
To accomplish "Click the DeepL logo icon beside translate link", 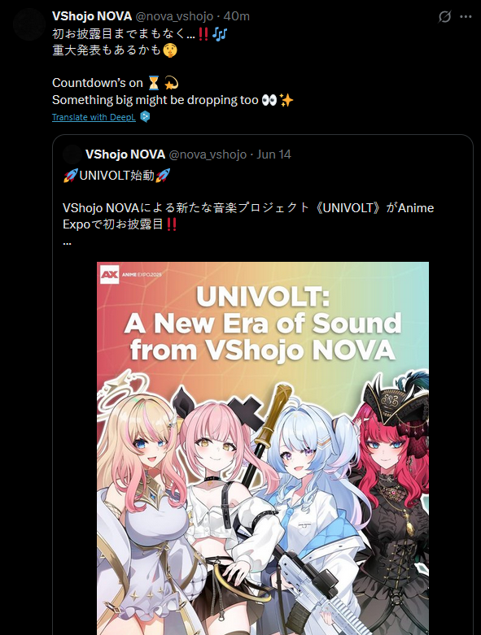I will coord(145,116).
